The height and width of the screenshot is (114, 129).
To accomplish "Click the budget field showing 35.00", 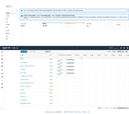I will coord(62,70).
